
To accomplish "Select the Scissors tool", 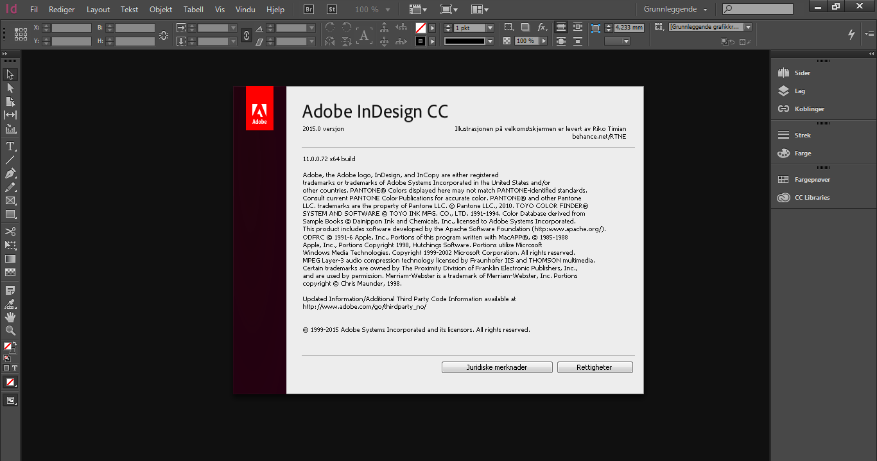I will pyautogui.click(x=10, y=231).
